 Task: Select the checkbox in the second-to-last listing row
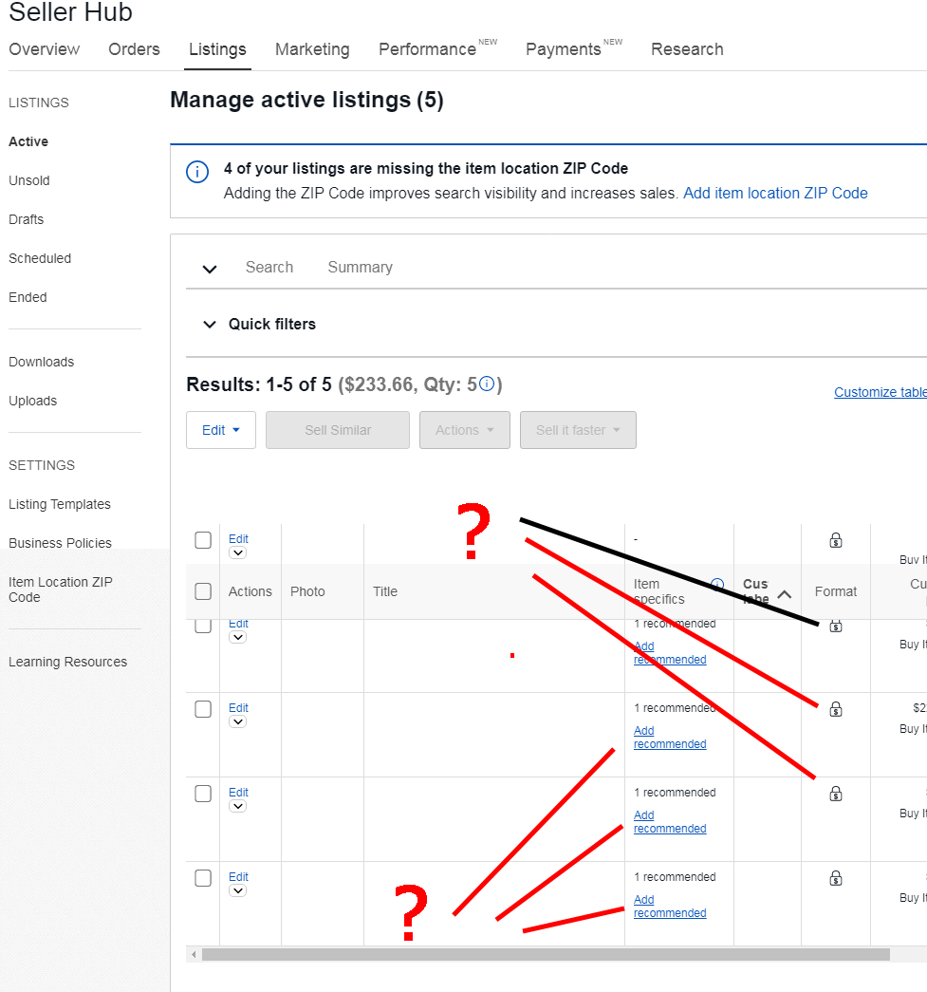point(203,794)
